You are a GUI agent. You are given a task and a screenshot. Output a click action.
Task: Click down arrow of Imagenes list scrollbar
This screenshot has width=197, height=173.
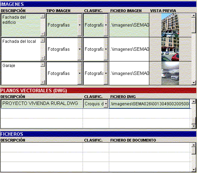194,83
